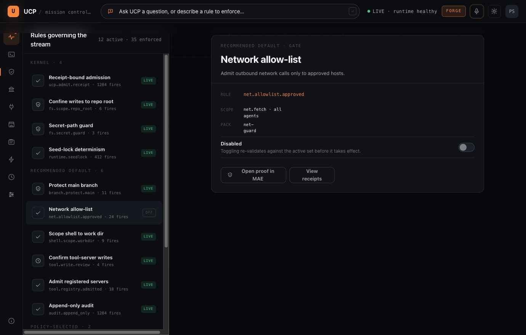Select the Seed-lock determinism rule
The width and height of the screenshot is (526, 335).
(94, 153)
